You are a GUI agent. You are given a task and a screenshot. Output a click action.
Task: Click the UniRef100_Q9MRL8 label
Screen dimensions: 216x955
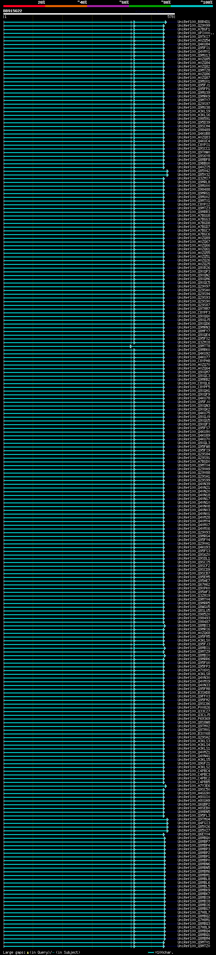pos(193,182)
